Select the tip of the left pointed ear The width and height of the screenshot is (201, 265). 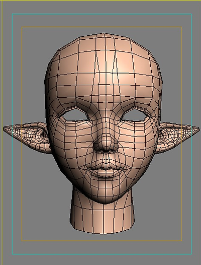5,129
